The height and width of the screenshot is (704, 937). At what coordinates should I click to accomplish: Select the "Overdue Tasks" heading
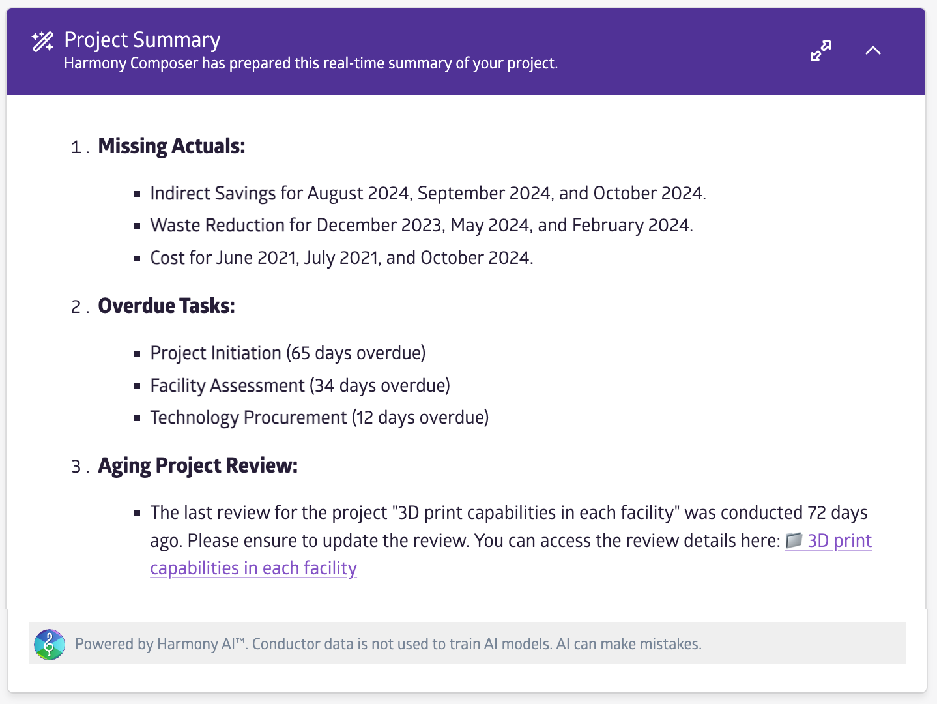[166, 306]
